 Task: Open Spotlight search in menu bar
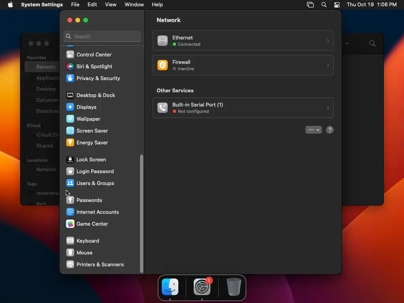click(324, 5)
